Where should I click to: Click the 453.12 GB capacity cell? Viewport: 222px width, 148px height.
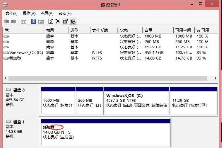pos(154,53)
